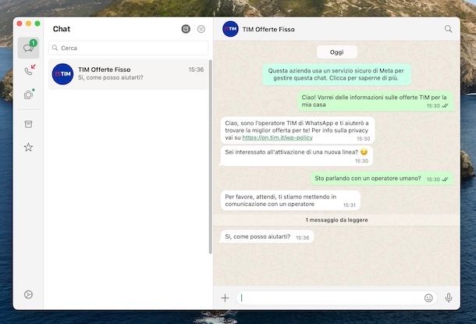
Task: Click the 'Ciao! Vorrei delle informazioni' message
Action: [375, 101]
